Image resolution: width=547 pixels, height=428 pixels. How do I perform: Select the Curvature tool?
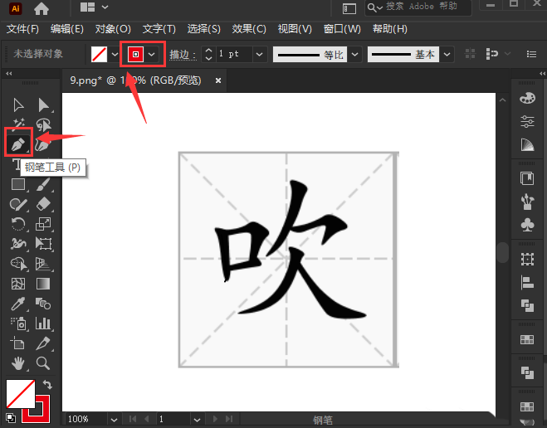pos(43,144)
